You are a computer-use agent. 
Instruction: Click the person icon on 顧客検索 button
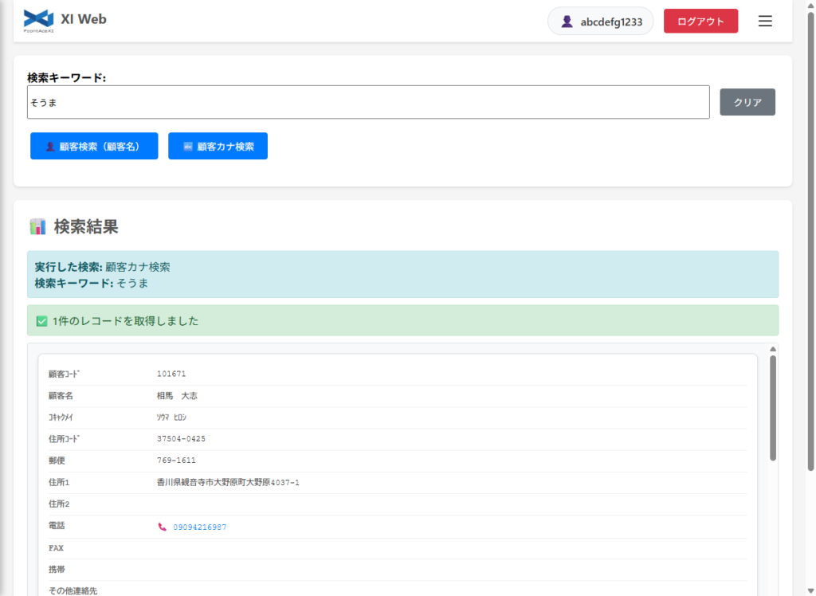pyautogui.click(x=50, y=147)
